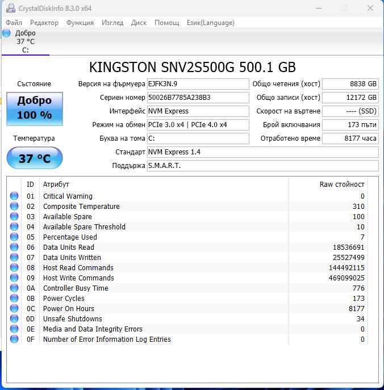Open the Изглед menu
This screenshot has width=384, height=390.
pyautogui.click(x=112, y=23)
